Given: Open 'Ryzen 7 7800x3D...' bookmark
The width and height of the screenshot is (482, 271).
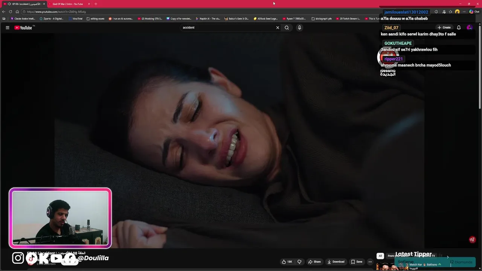Looking at the screenshot, I should tap(294, 18).
